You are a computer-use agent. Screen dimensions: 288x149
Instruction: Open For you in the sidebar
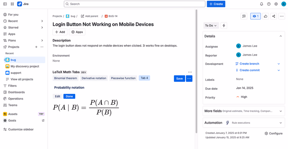click(x=24, y=14)
